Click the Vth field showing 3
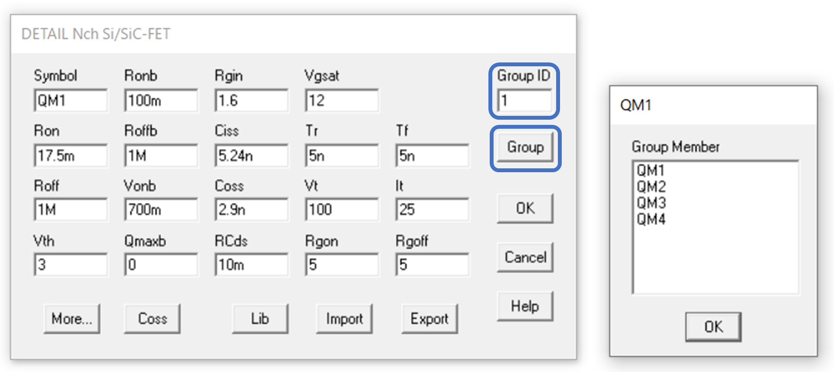The width and height of the screenshot is (834, 372). 70,264
